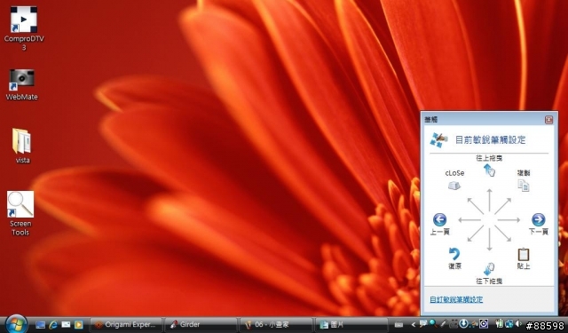568x333 pixels.
Task: Click the 往上拖曳 drag-up hand icon
Action: pos(489,170)
